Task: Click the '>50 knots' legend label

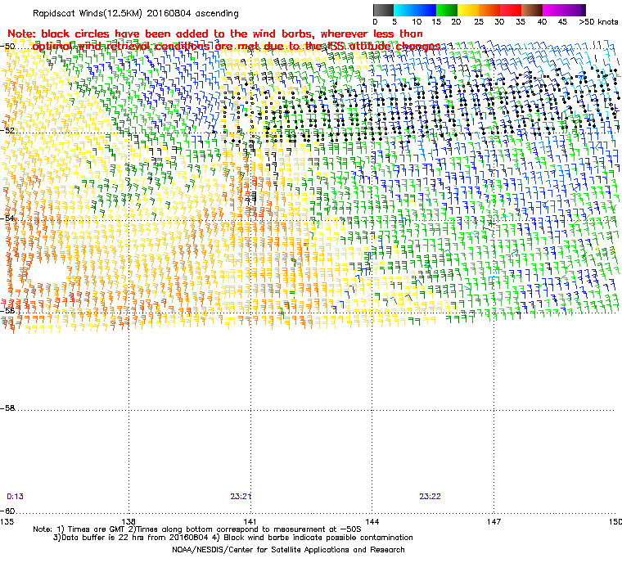Action: pos(598,22)
